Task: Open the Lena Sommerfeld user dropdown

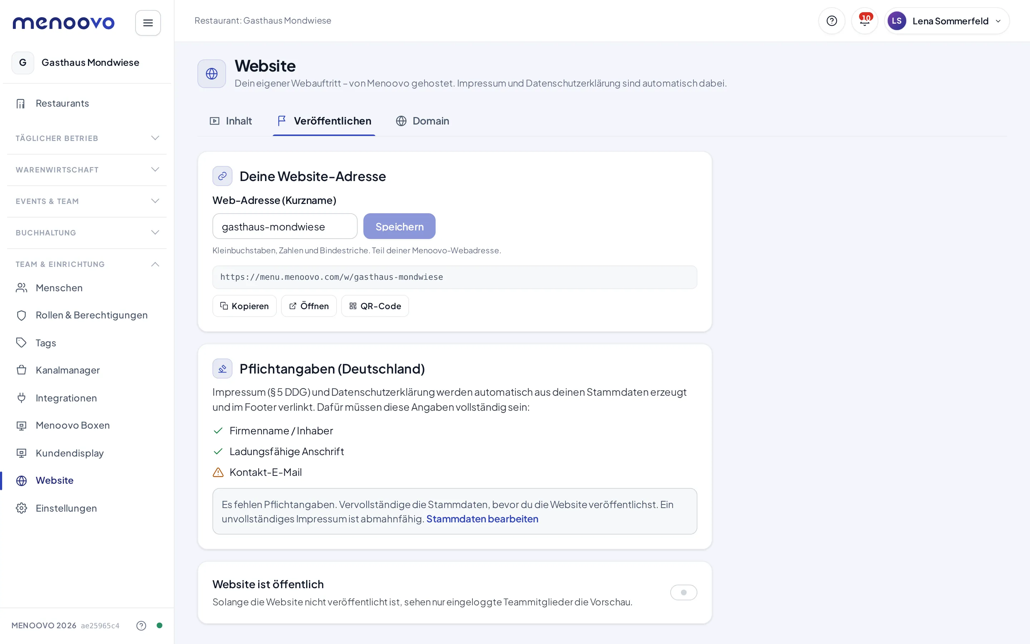Action: pos(947,21)
